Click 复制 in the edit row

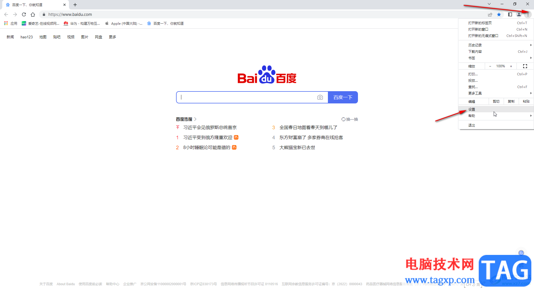coord(511,101)
